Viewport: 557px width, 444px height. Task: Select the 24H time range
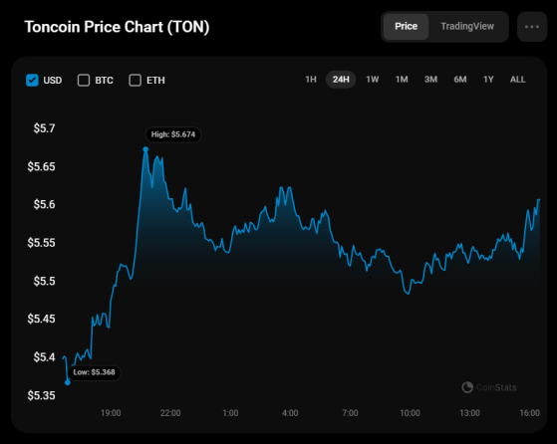pyautogui.click(x=341, y=80)
